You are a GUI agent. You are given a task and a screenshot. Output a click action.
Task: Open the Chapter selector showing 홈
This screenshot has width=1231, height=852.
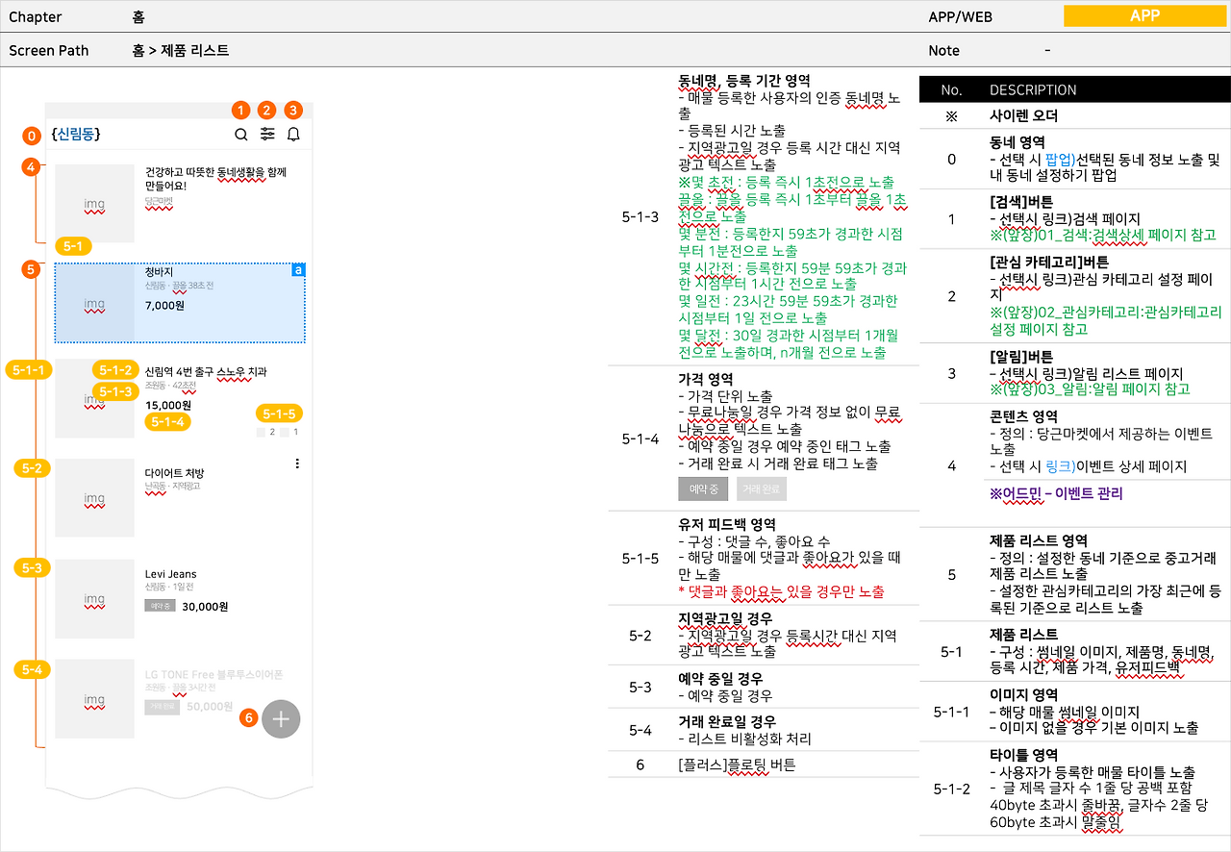(137, 16)
